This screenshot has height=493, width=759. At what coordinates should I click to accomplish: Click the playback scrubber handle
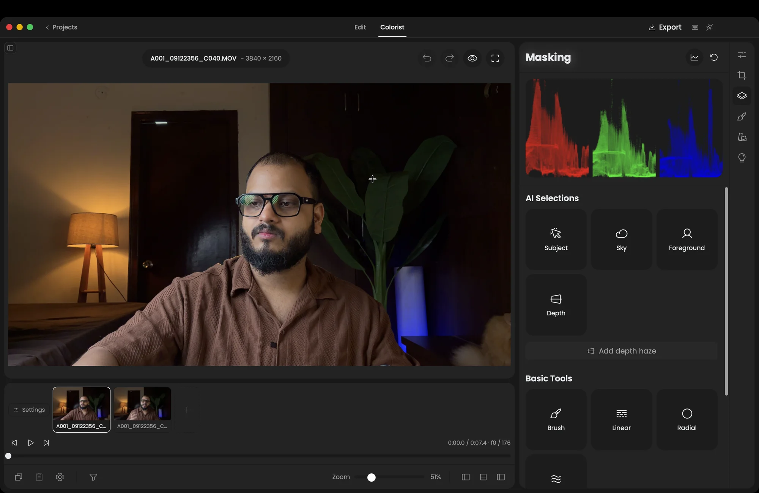(8, 456)
